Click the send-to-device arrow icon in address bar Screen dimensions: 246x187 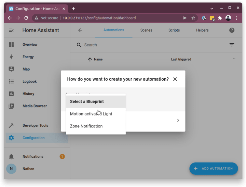[x=185, y=18]
